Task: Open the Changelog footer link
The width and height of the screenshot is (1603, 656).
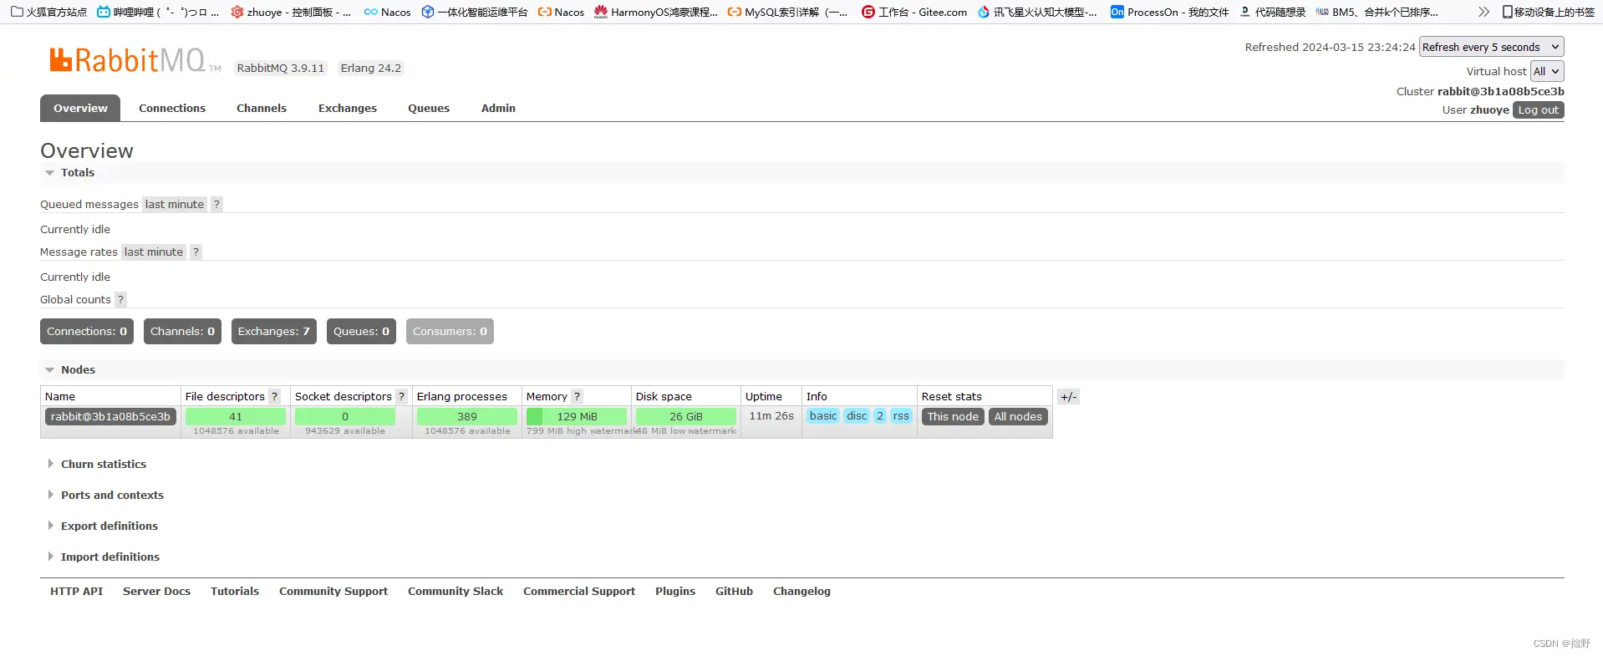Action: pyautogui.click(x=801, y=591)
